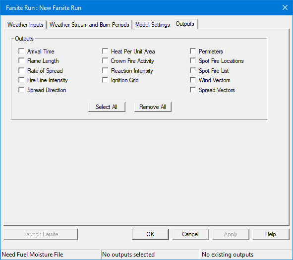Toggle the Spread Direction checkbox
The image size is (293, 260).
click(21, 90)
